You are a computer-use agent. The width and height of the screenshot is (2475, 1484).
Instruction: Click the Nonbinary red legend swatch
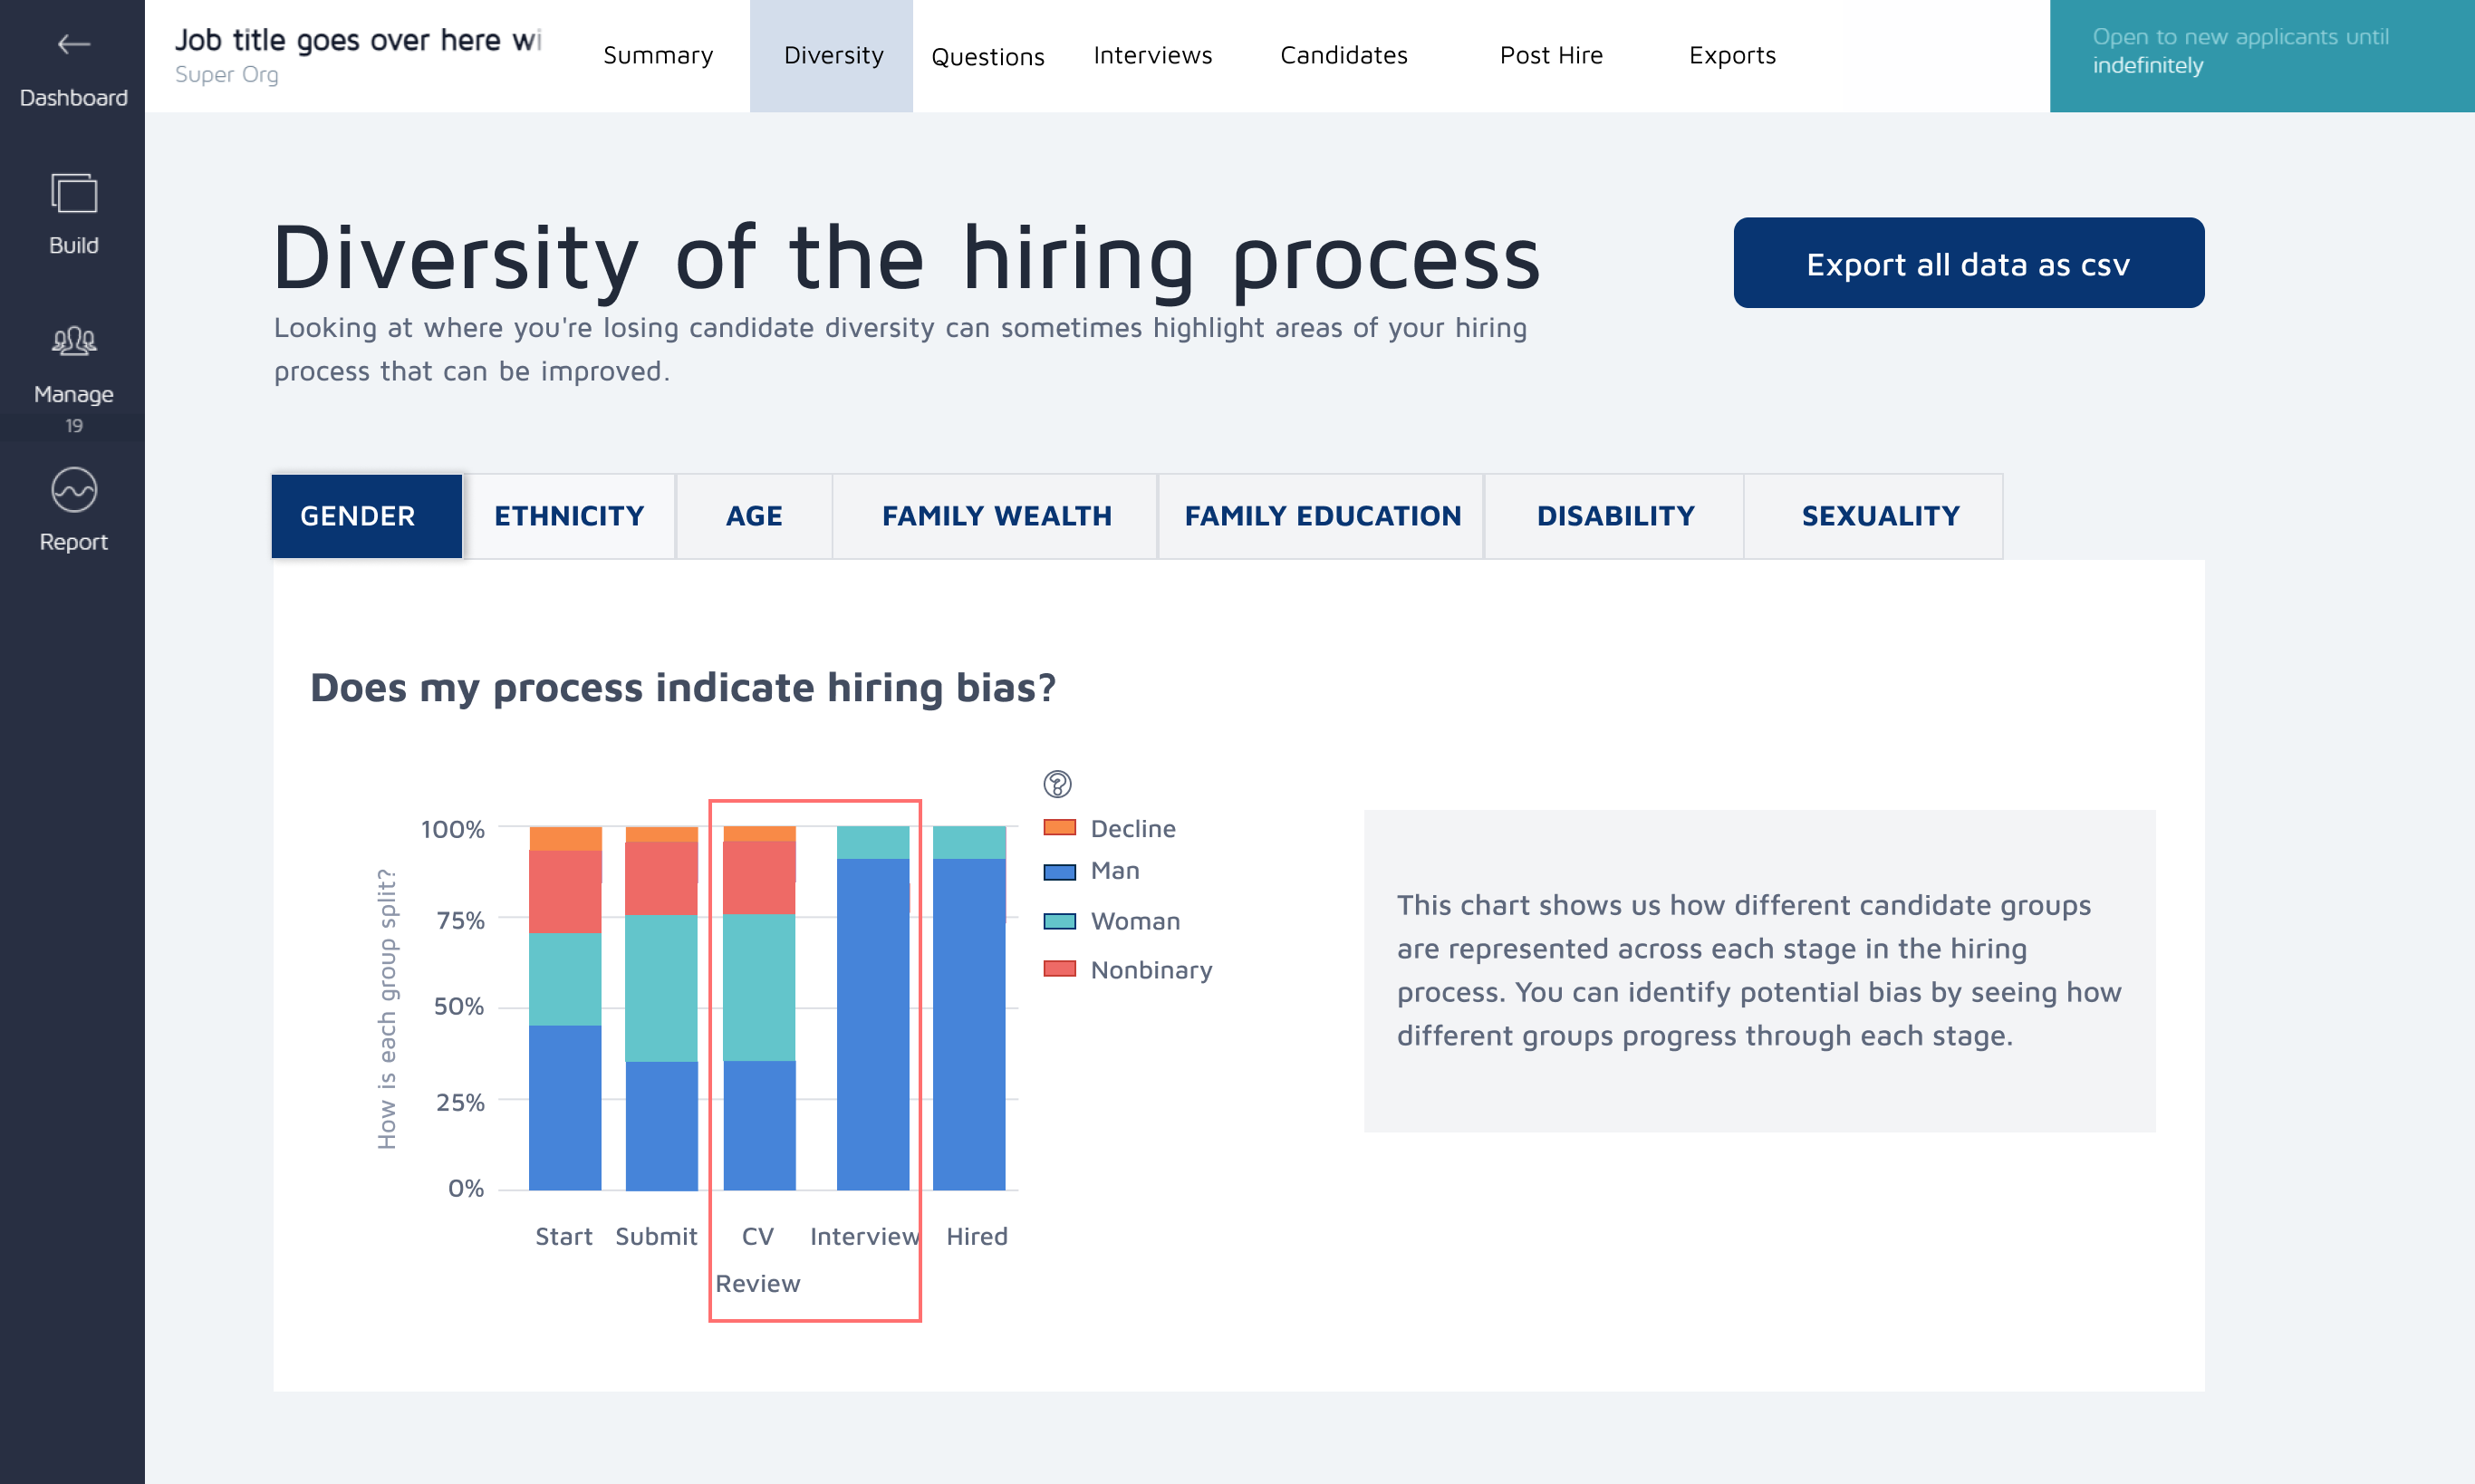click(1059, 969)
